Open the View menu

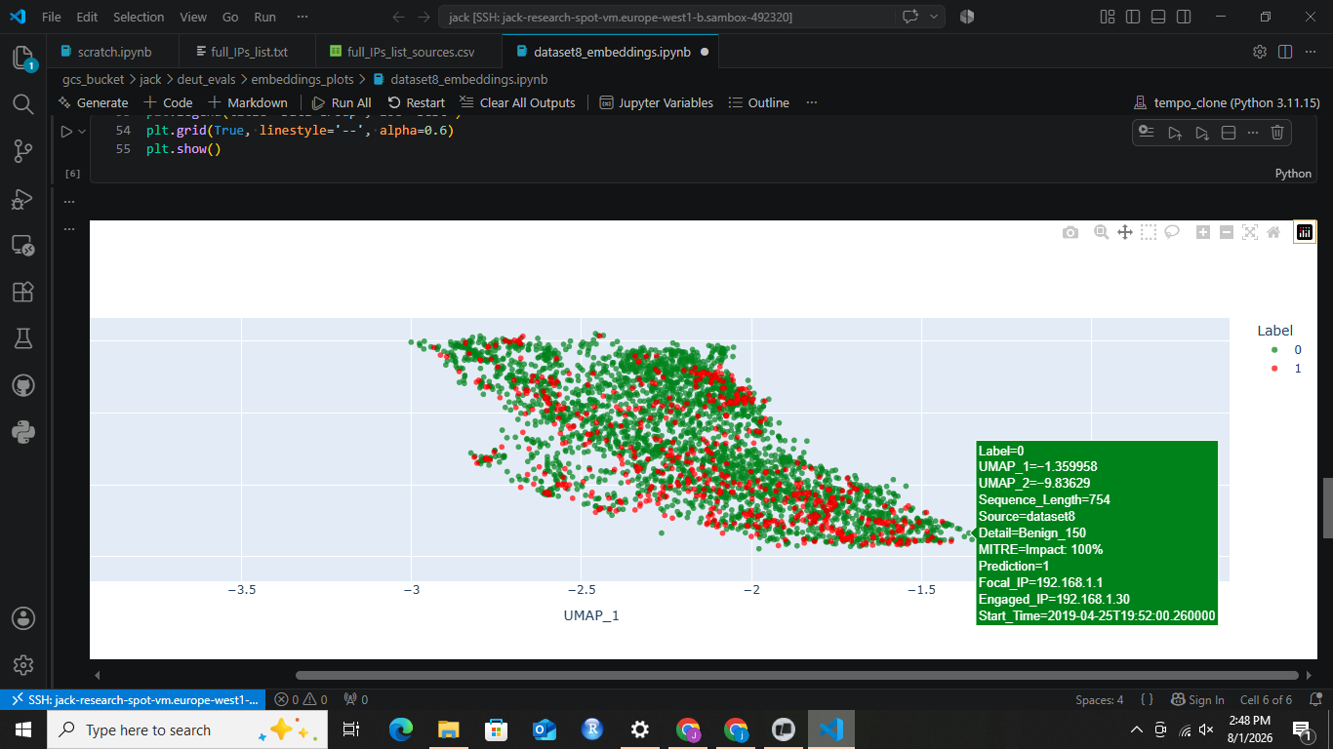[x=193, y=18]
